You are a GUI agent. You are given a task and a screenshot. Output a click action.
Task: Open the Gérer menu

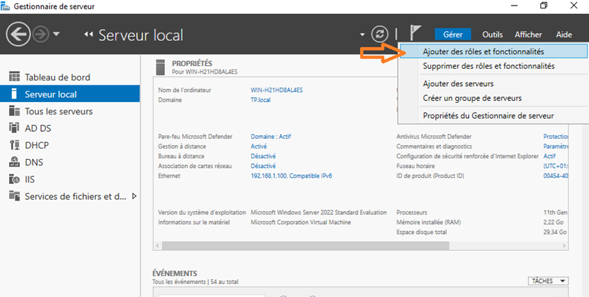click(x=453, y=35)
